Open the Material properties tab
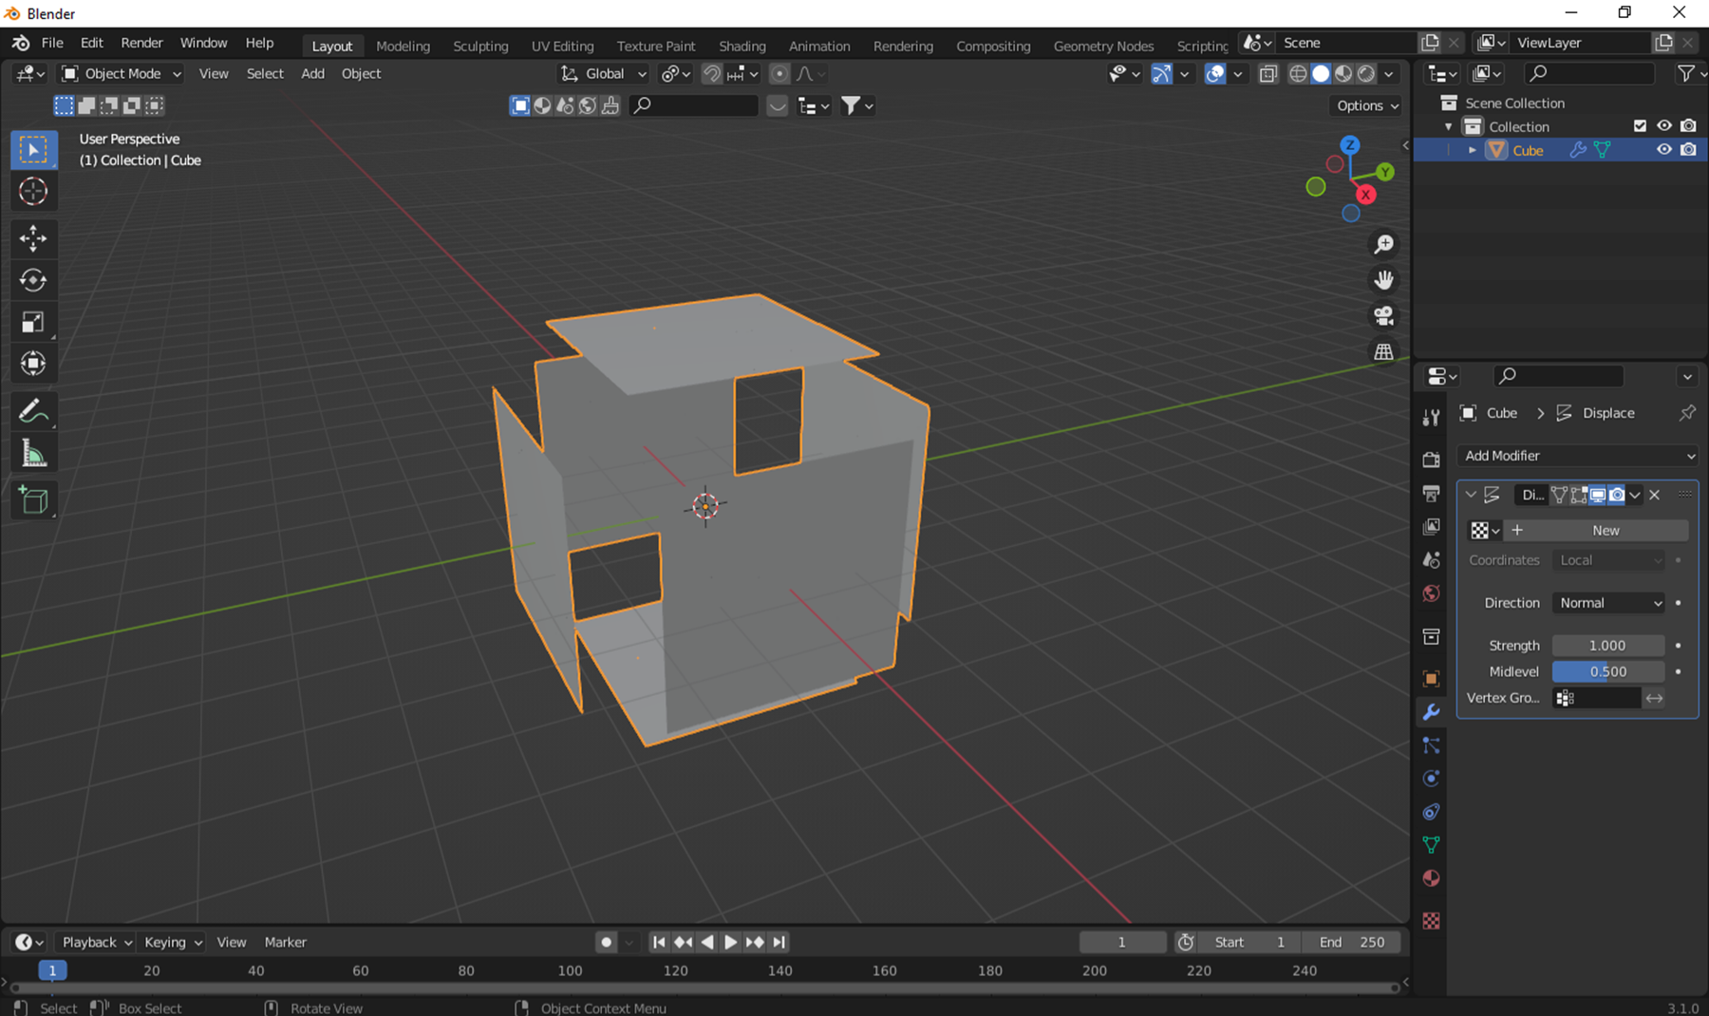 click(1431, 878)
